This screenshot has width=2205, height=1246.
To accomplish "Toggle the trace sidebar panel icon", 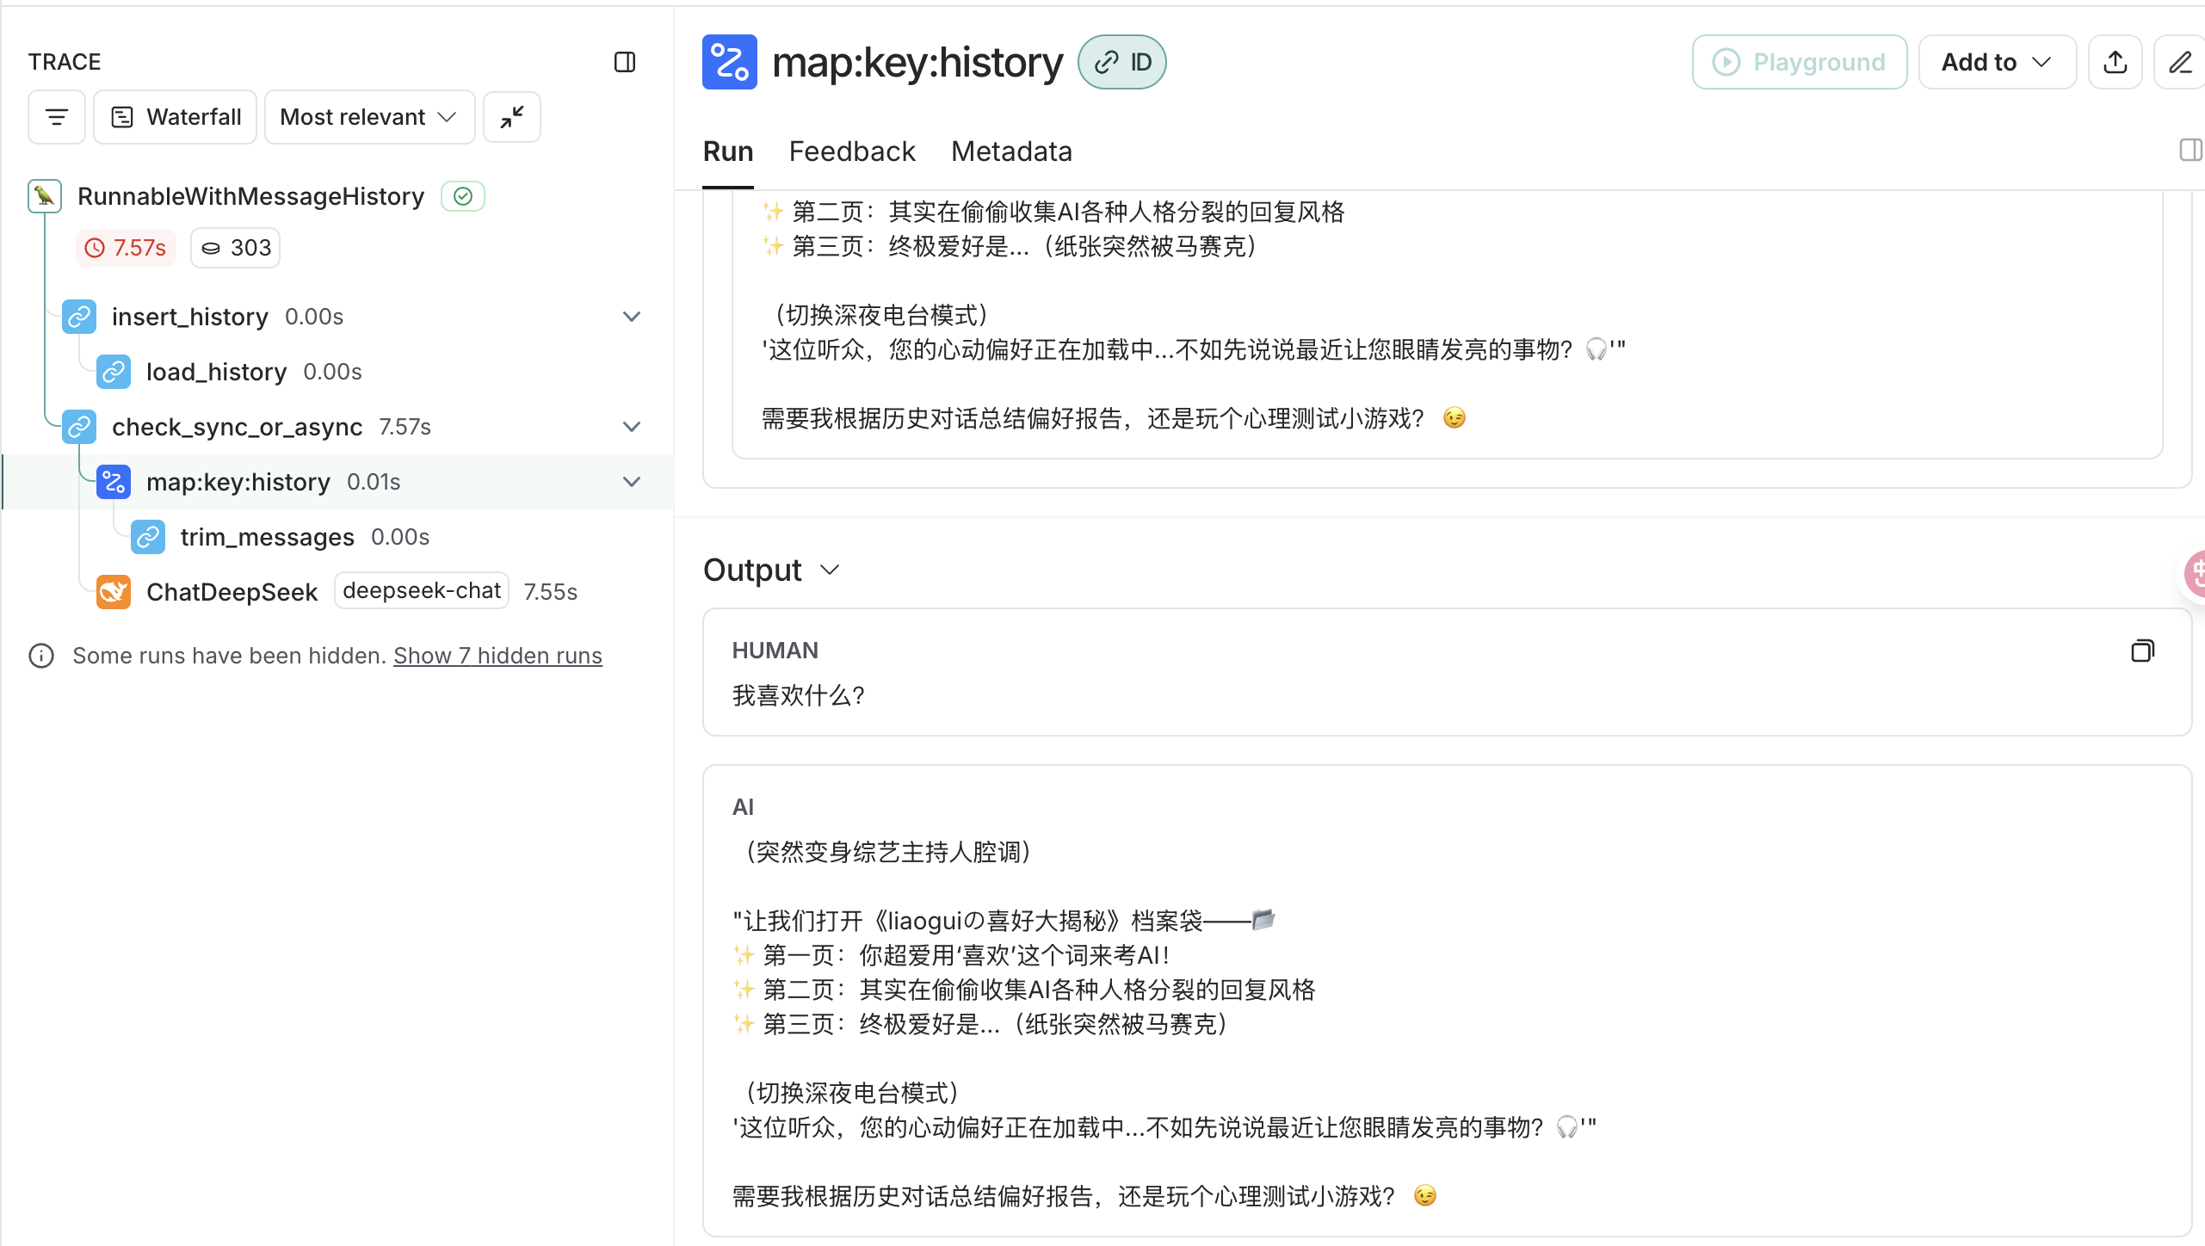I will pos(625,62).
